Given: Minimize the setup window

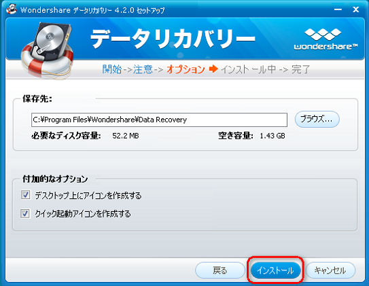Looking at the screenshot, I should 338,10.
